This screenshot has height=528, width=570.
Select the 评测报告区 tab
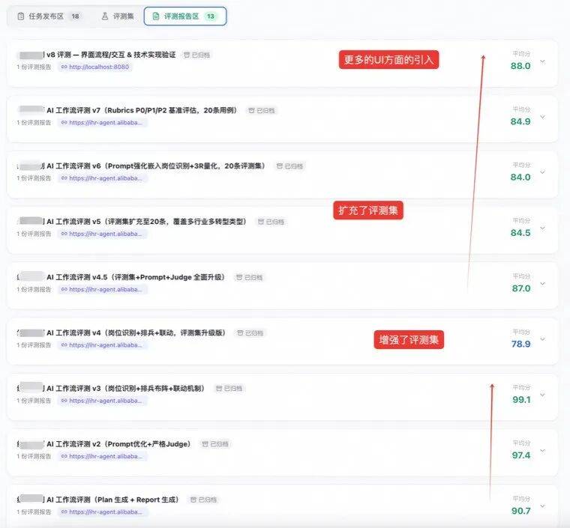pos(185,16)
